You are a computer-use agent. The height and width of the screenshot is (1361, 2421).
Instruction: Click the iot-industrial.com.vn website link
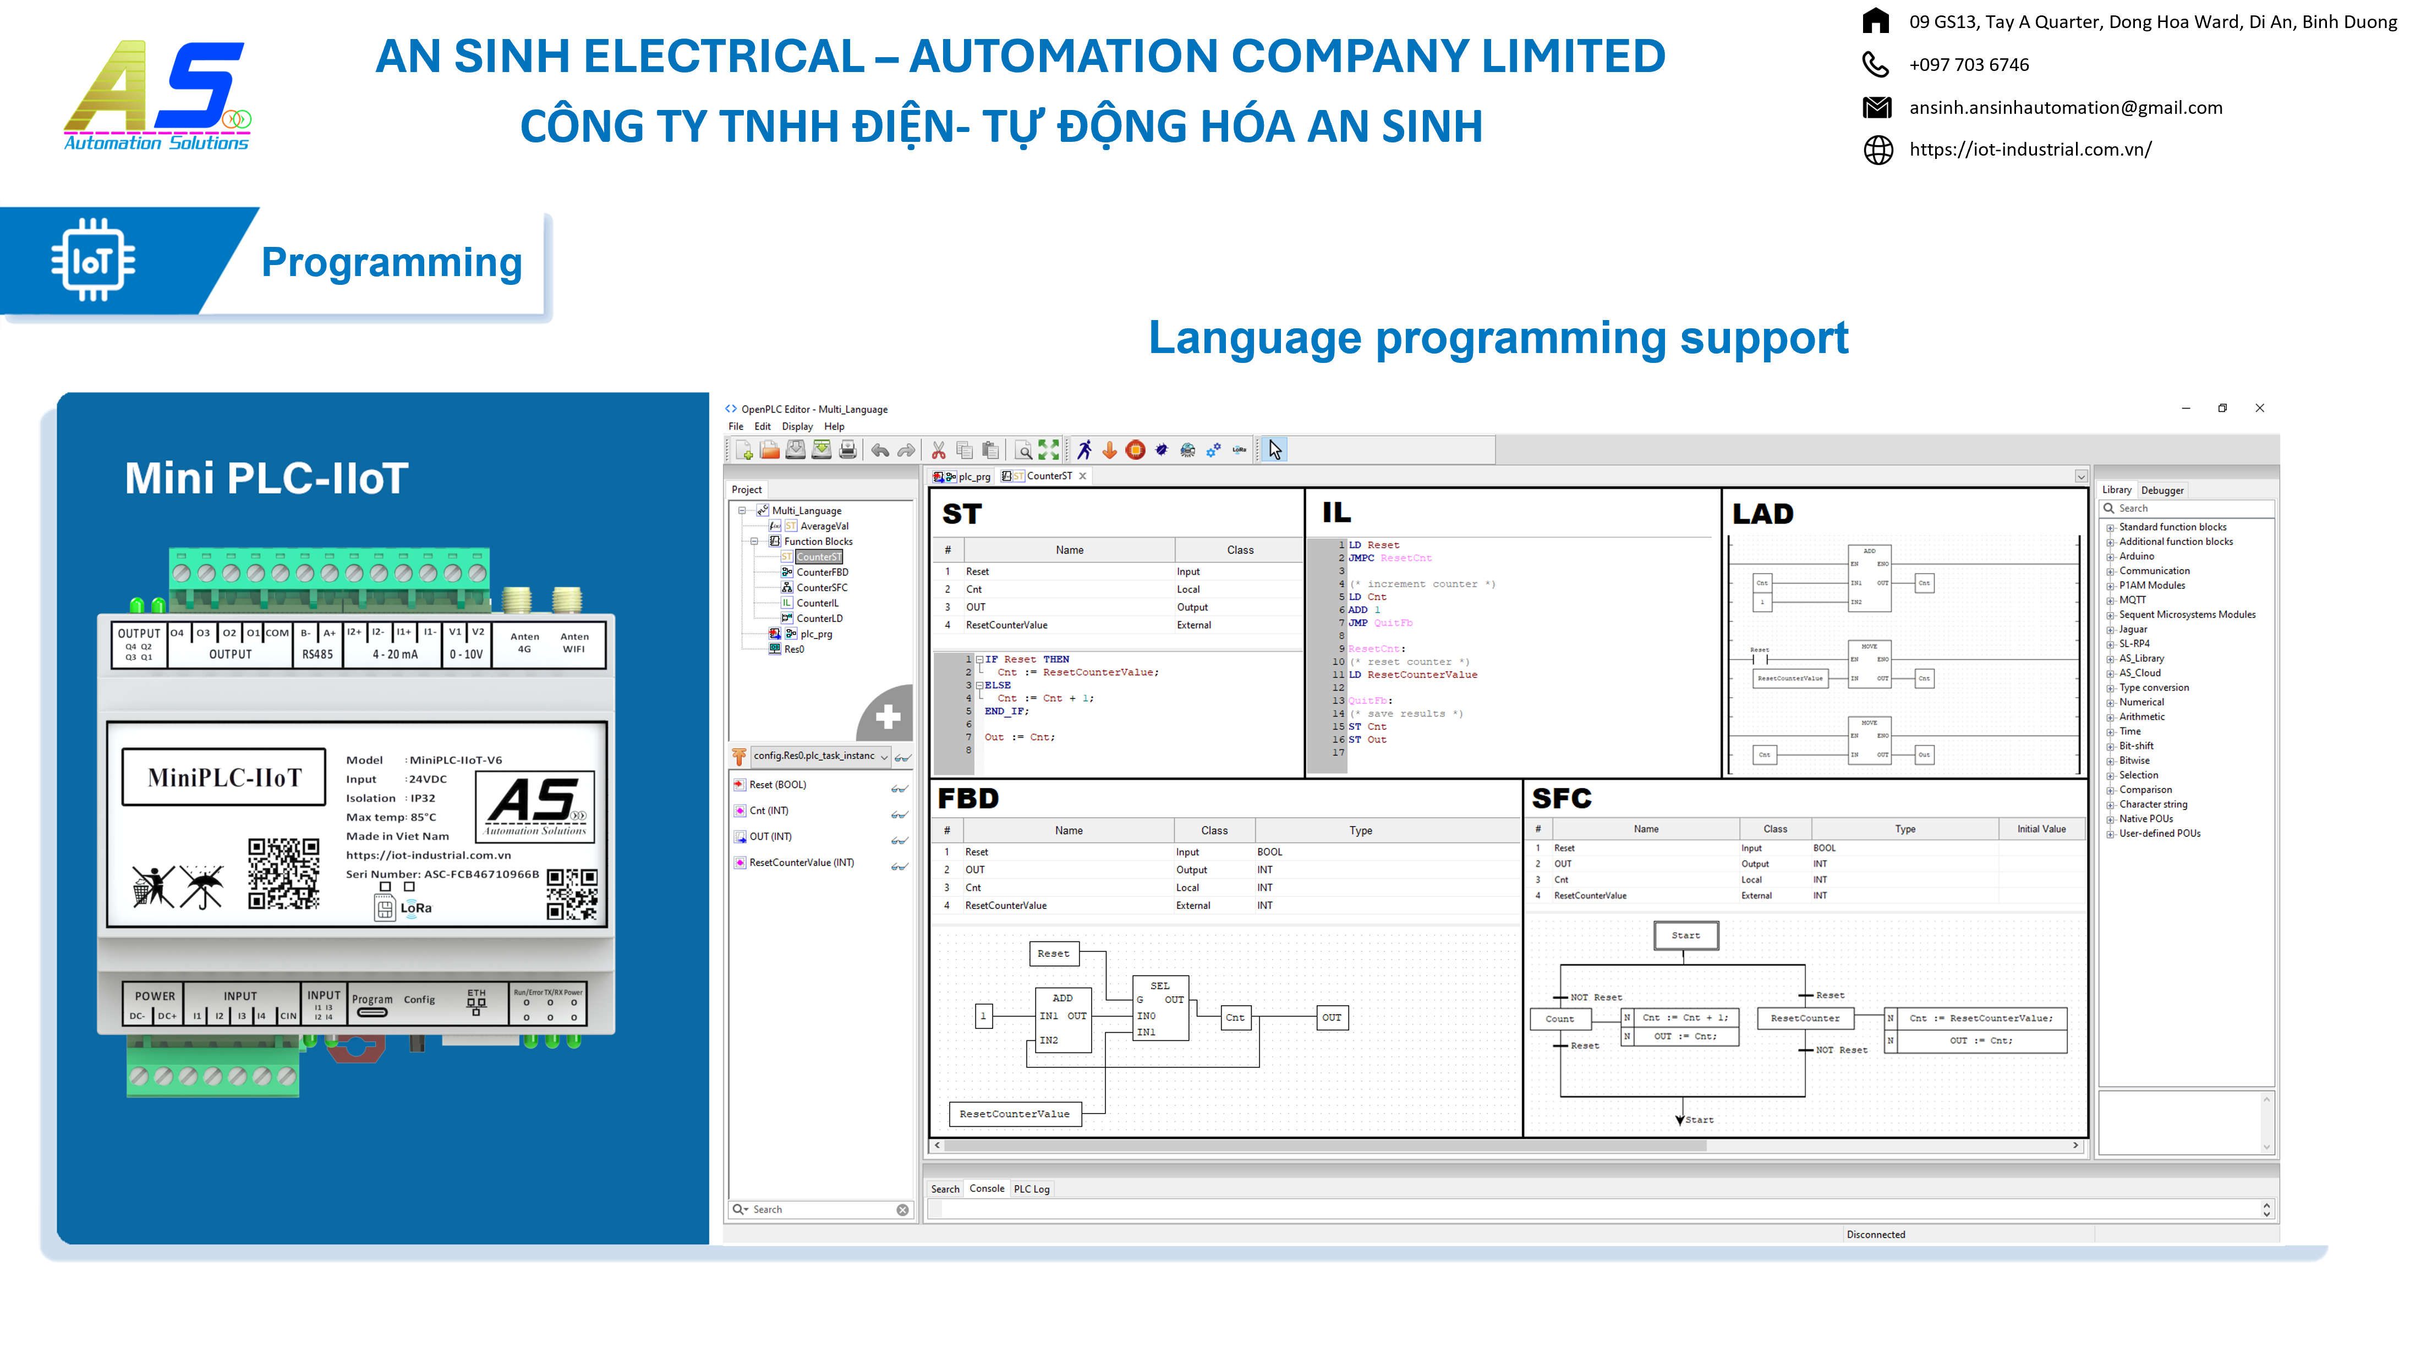point(2030,150)
